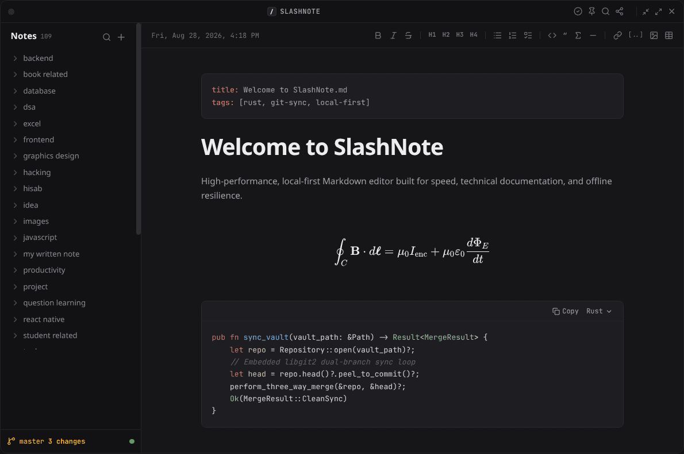Click the checkmark circle icon in title bar
The height and width of the screenshot is (454, 684).
[x=578, y=11]
